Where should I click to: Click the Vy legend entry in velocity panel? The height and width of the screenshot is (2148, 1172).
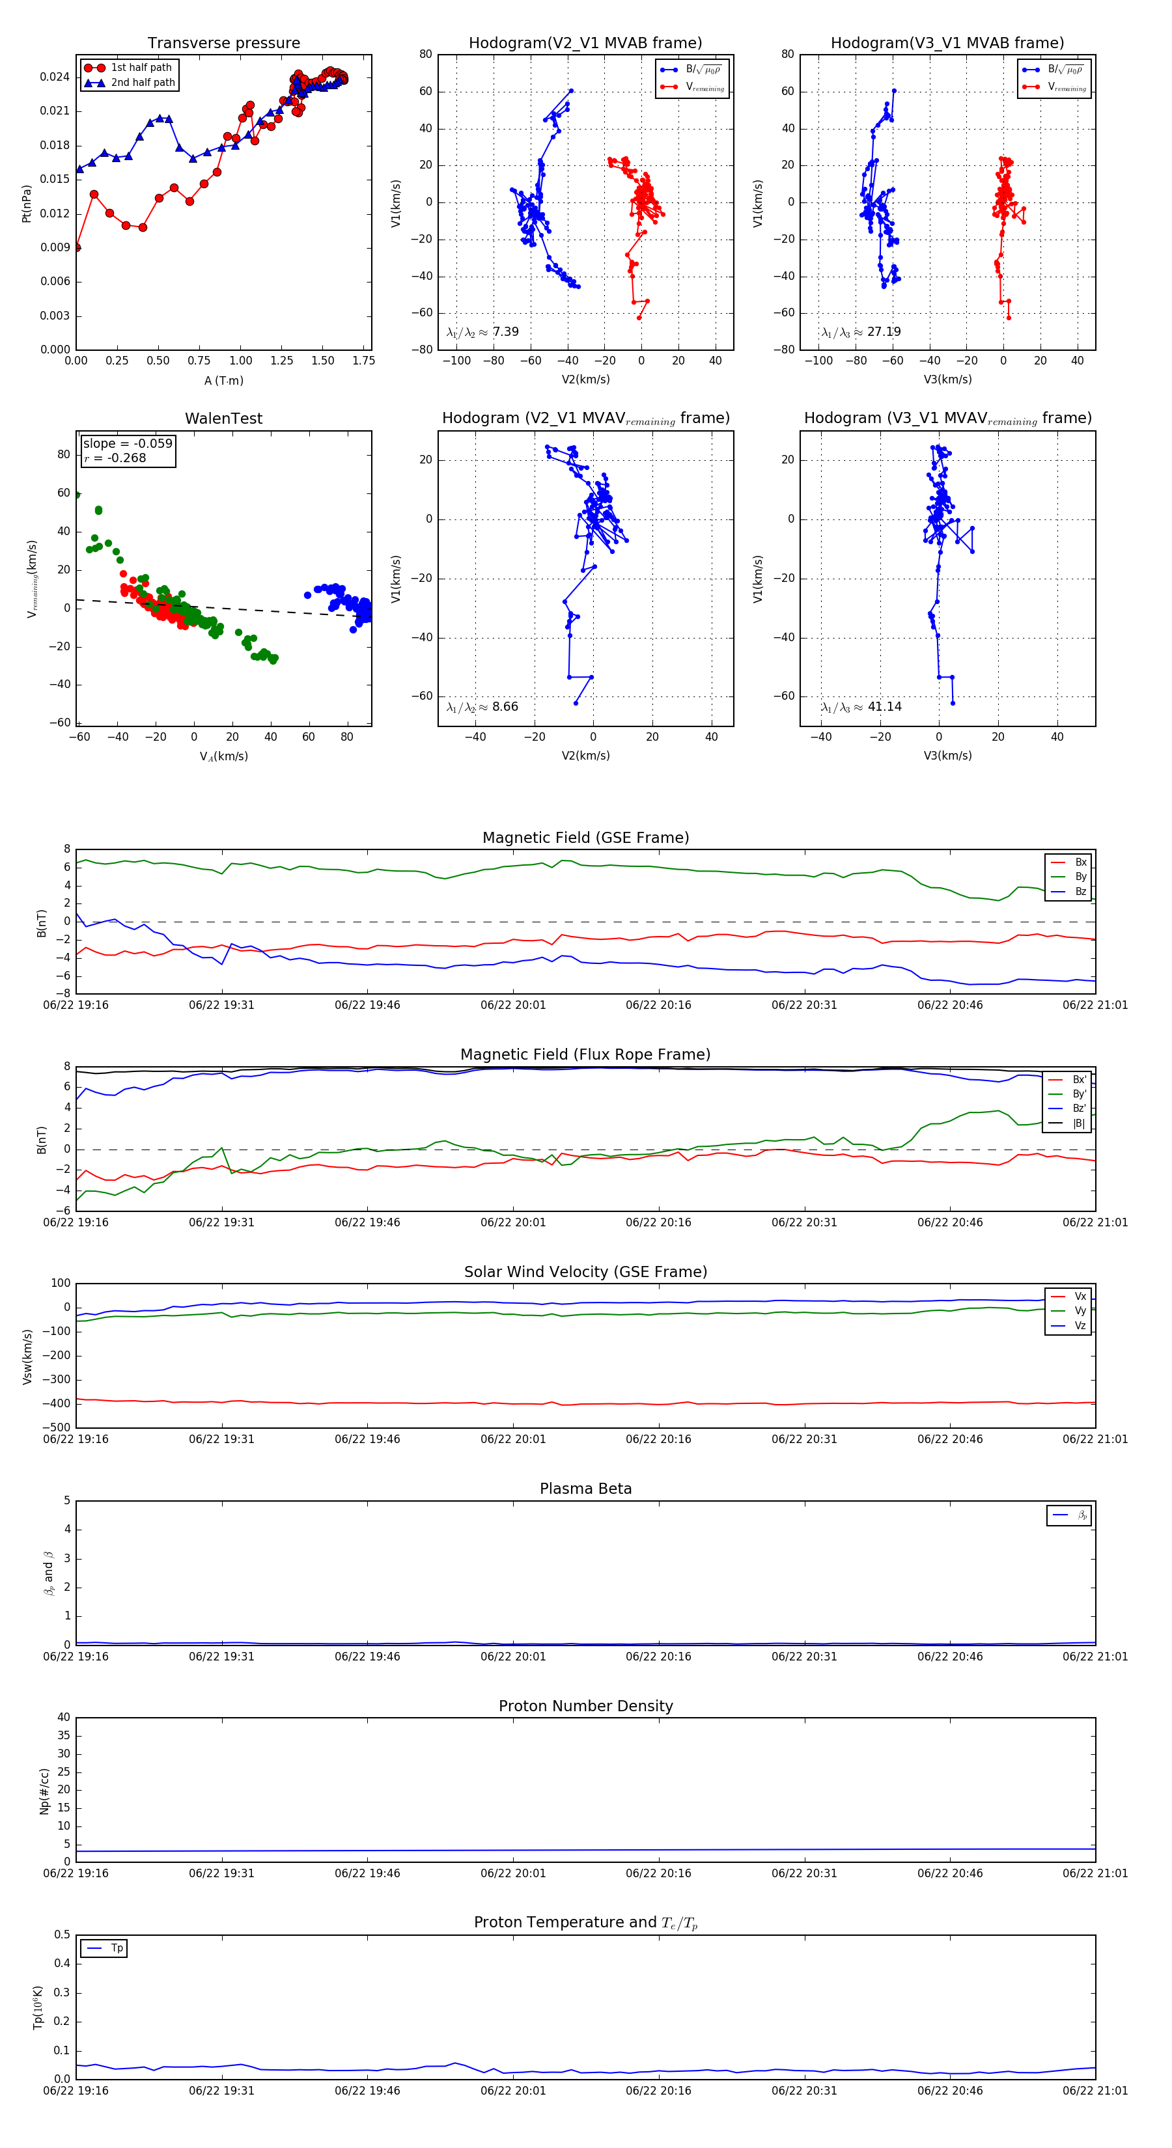(x=1068, y=1311)
